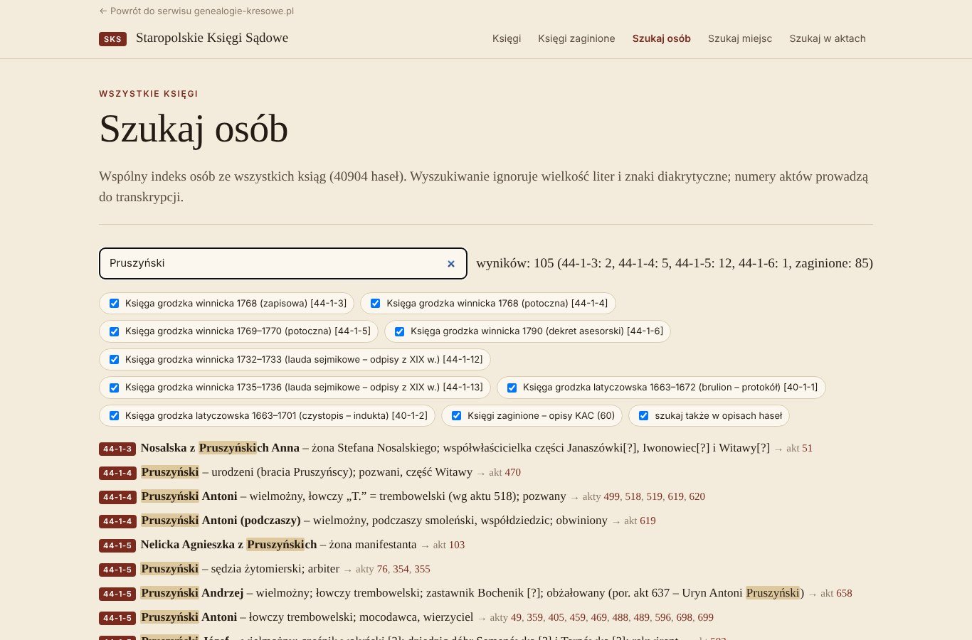
Task: Open akt 76 for sędzia żytomierski
Action: 383,570
